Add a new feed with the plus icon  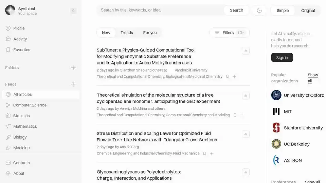tap(73, 84)
